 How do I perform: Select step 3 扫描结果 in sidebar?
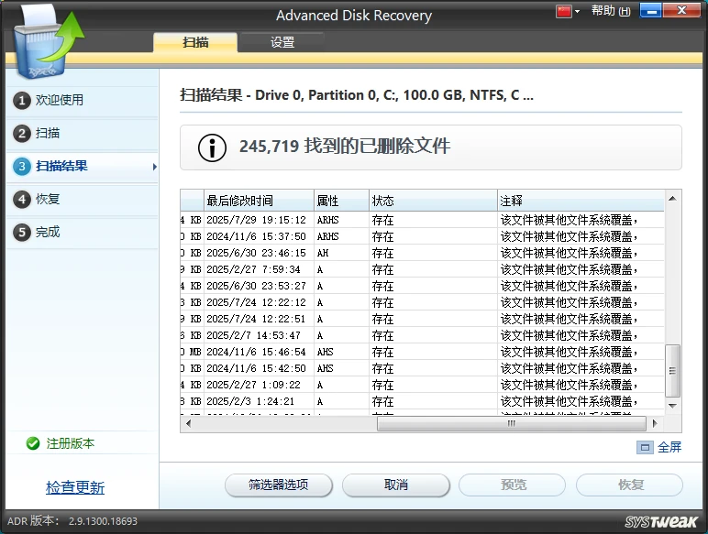pyautogui.click(x=83, y=166)
